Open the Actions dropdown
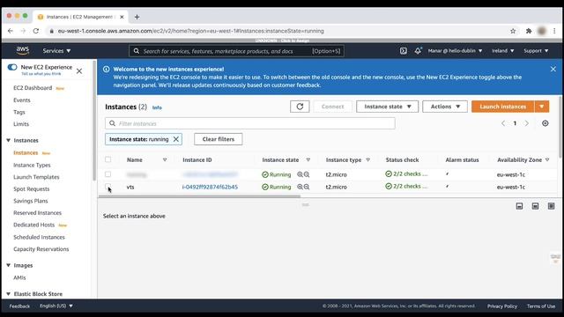Viewport: 564px width, 317px height. 445,107
